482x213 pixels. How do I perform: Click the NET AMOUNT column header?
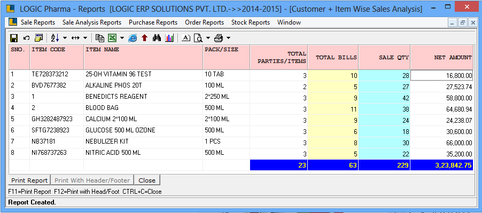point(441,57)
